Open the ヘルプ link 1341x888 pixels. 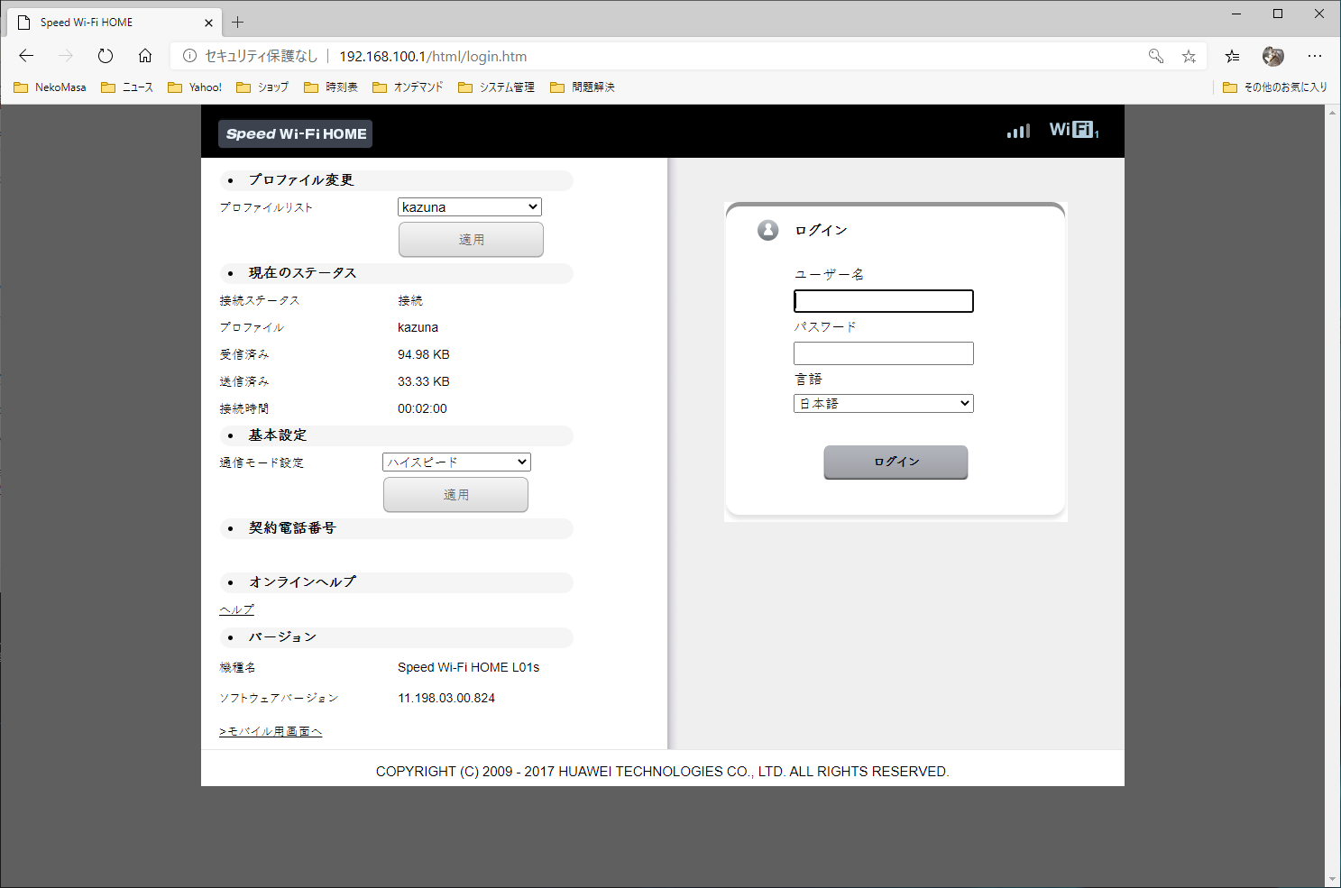click(236, 610)
